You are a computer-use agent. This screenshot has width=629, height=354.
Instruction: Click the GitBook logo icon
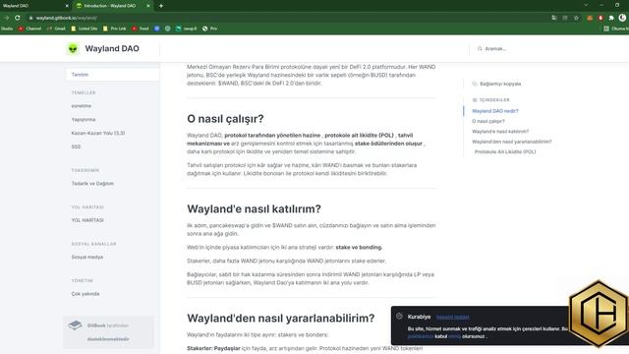pos(75,325)
